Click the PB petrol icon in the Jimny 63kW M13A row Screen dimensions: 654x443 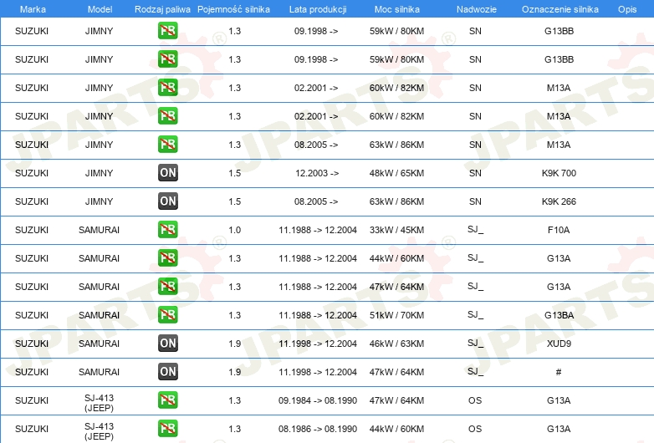tap(167, 145)
